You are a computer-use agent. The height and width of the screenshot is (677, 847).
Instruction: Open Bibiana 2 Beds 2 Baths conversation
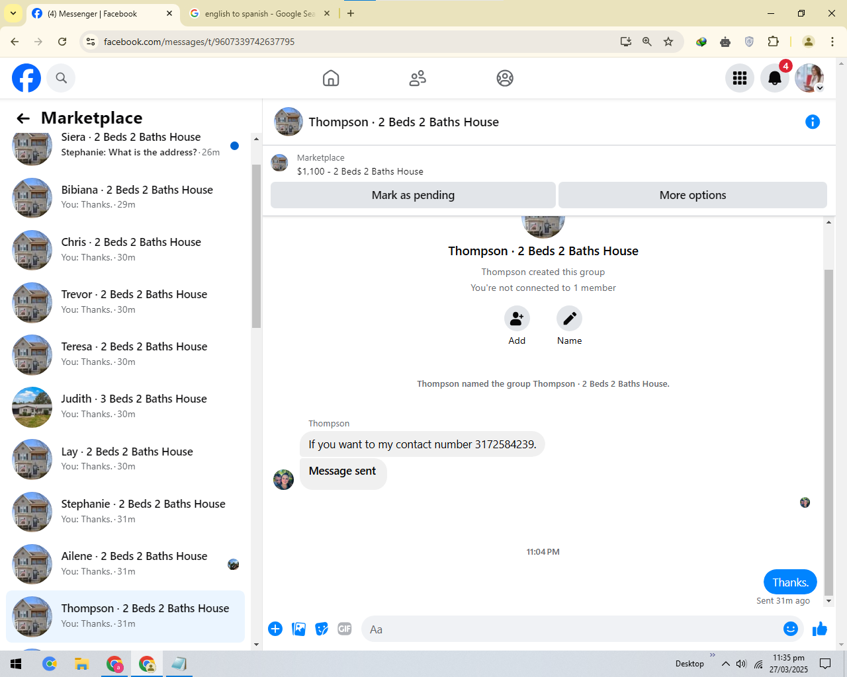pyautogui.click(x=126, y=197)
